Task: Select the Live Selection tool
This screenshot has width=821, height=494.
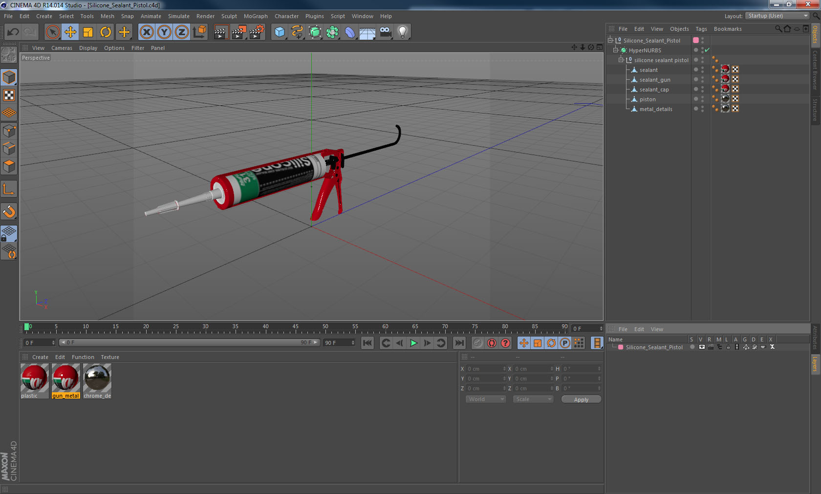Action: click(x=52, y=32)
